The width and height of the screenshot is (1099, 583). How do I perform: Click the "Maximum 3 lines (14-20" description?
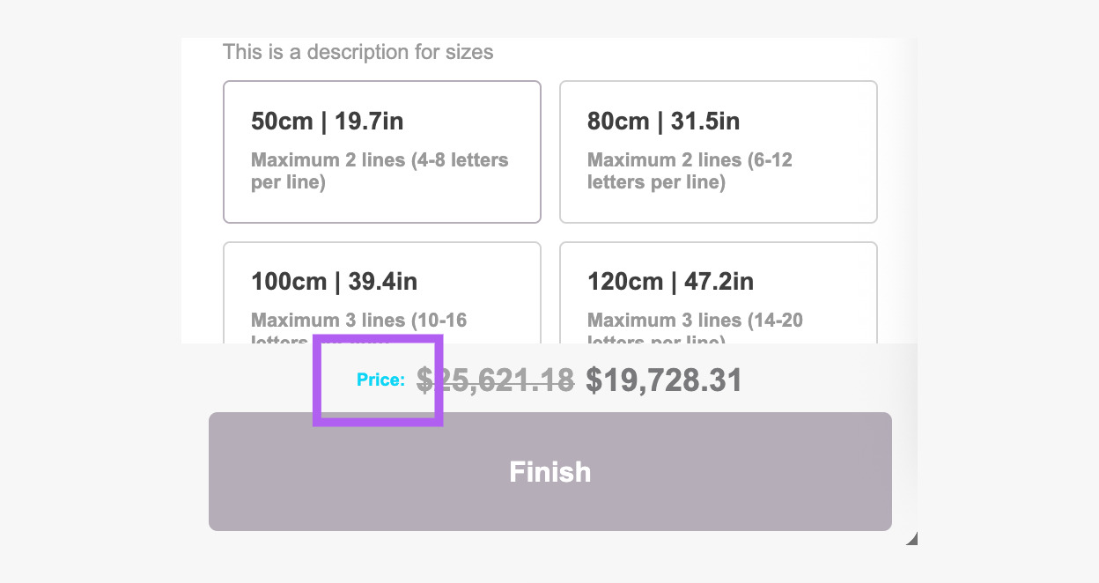[x=695, y=321]
